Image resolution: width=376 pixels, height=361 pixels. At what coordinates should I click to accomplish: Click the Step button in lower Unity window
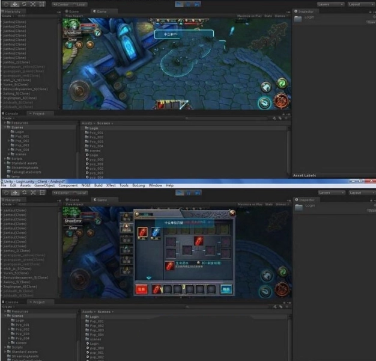coord(198,193)
